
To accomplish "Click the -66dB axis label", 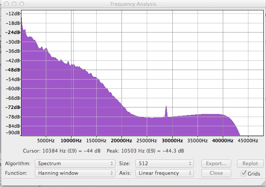I will point(13,98).
